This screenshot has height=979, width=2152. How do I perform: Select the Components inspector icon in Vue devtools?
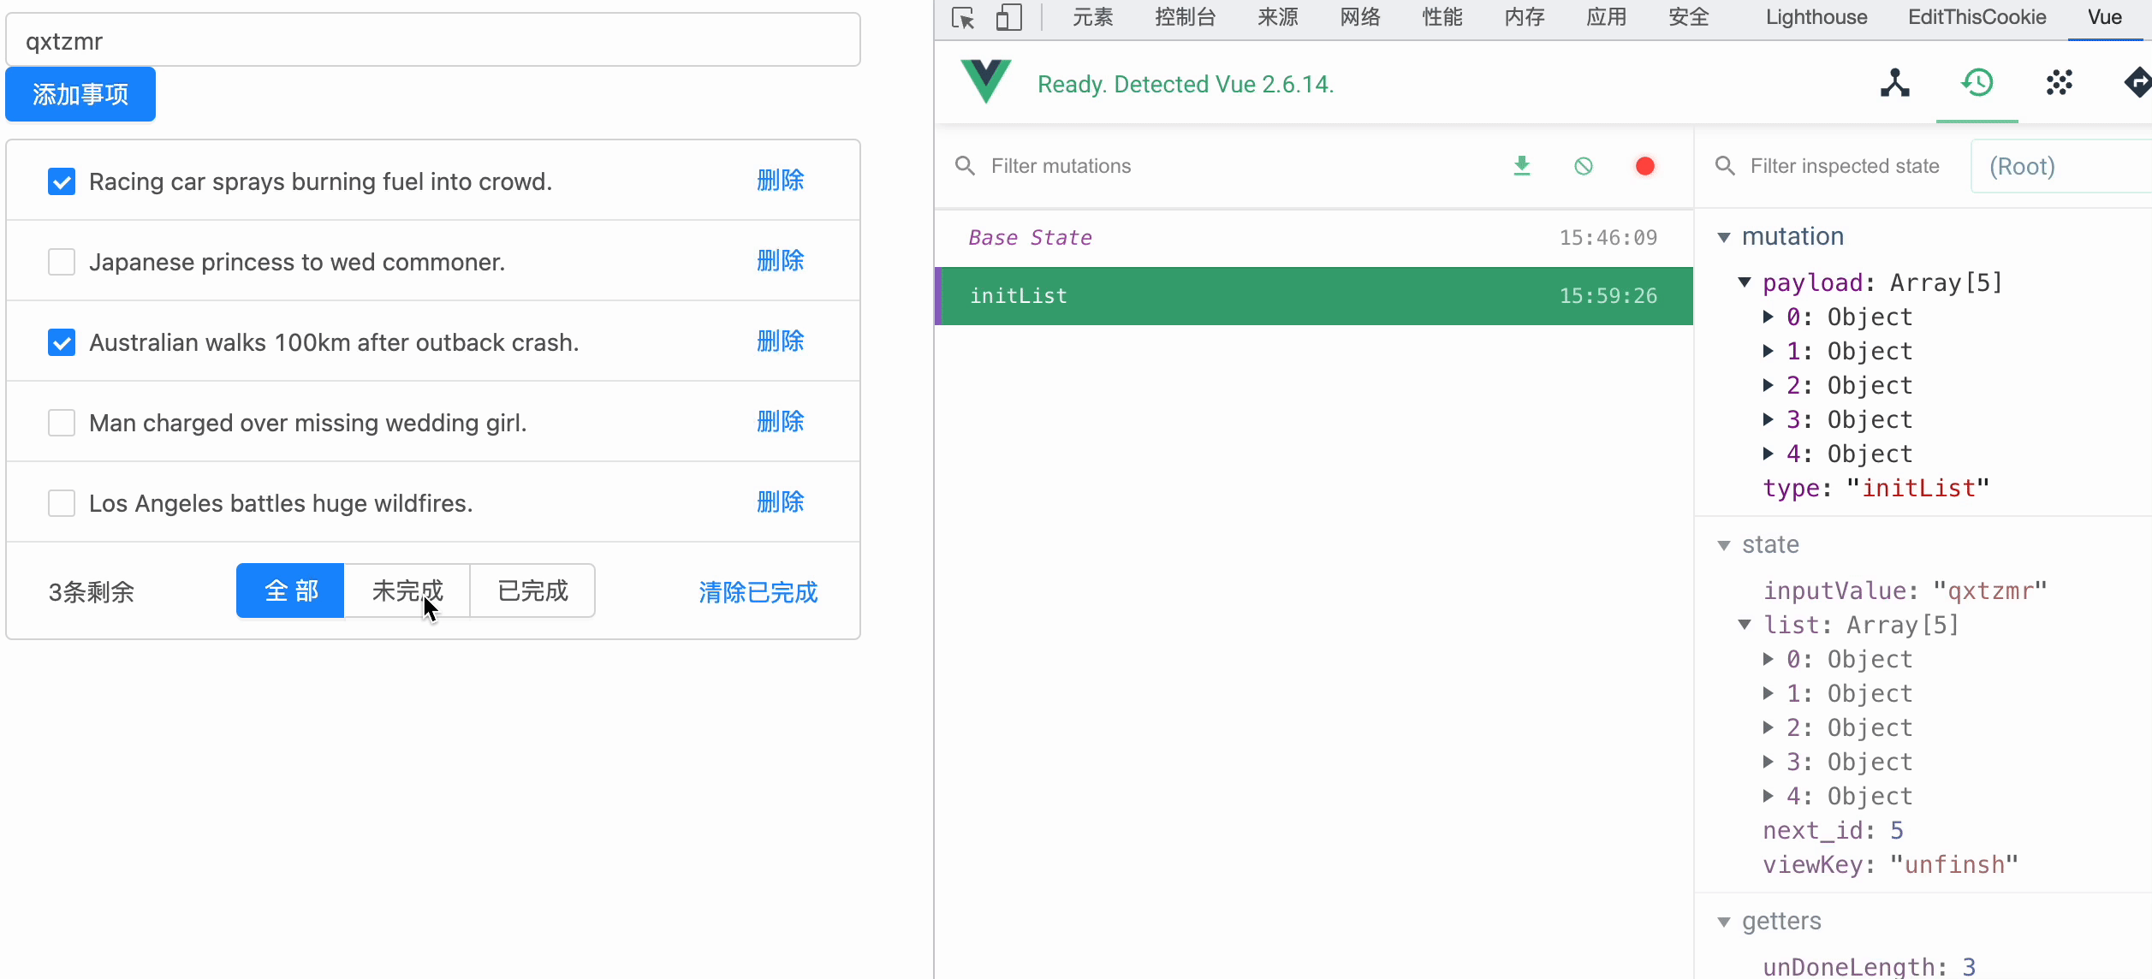(1894, 83)
